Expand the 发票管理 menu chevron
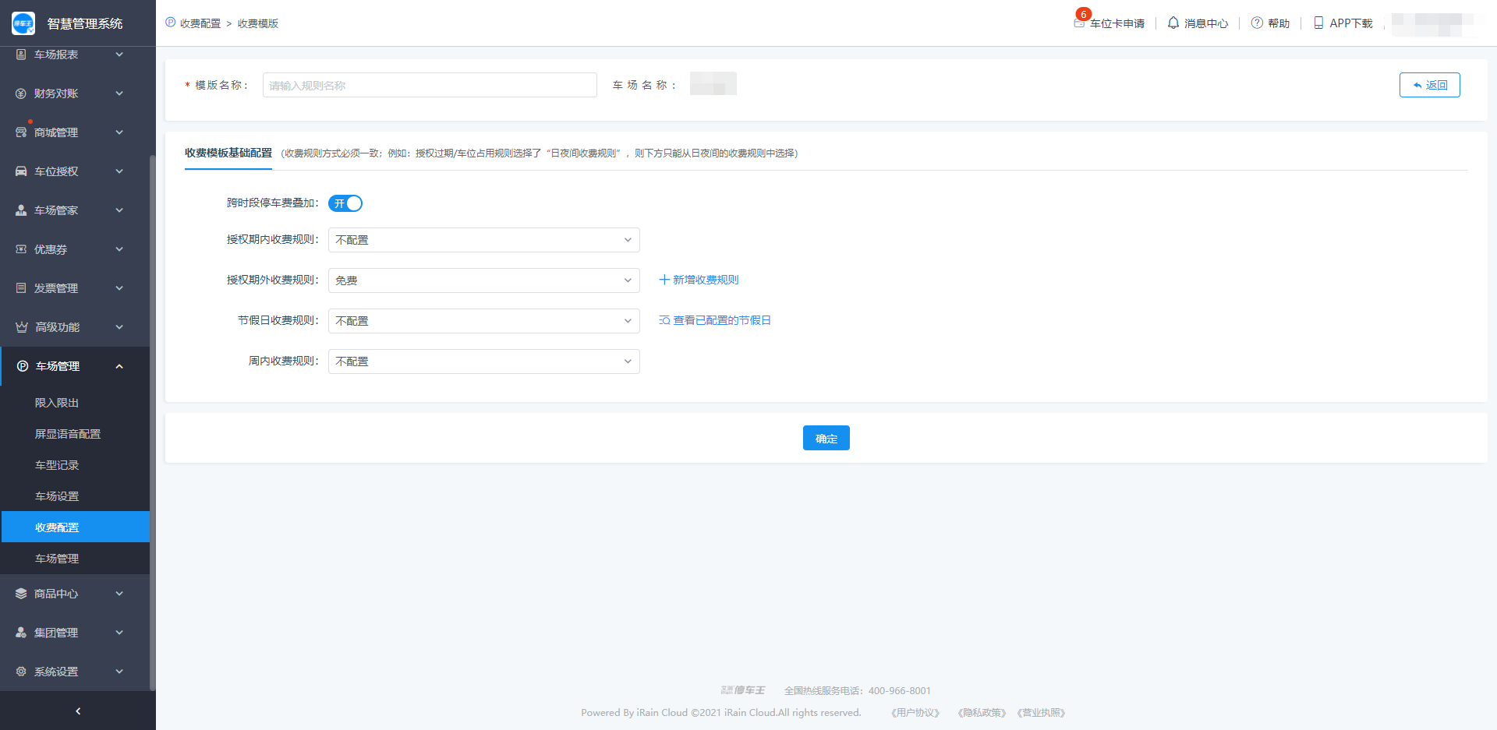This screenshot has height=730, width=1497. click(119, 288)
